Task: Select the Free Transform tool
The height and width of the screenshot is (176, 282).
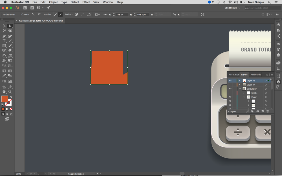Action: click(x=10, y=61)
